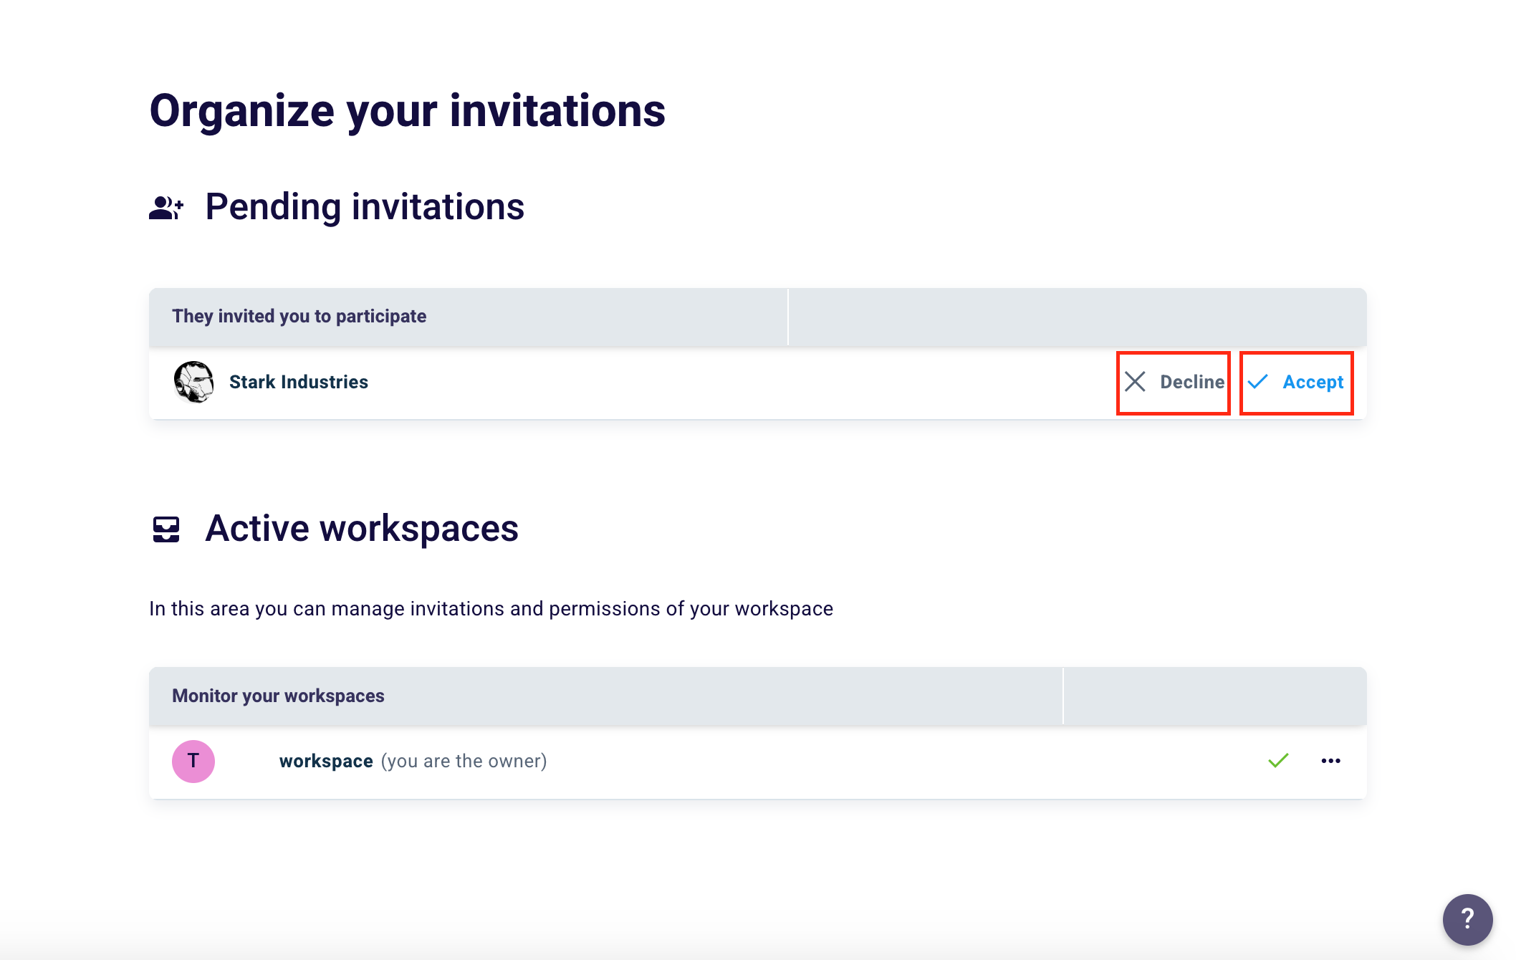This screenshot has height=960, width=1516.
Task: Expand workspace options with the ellipsis
Action: coord(1331,761)
